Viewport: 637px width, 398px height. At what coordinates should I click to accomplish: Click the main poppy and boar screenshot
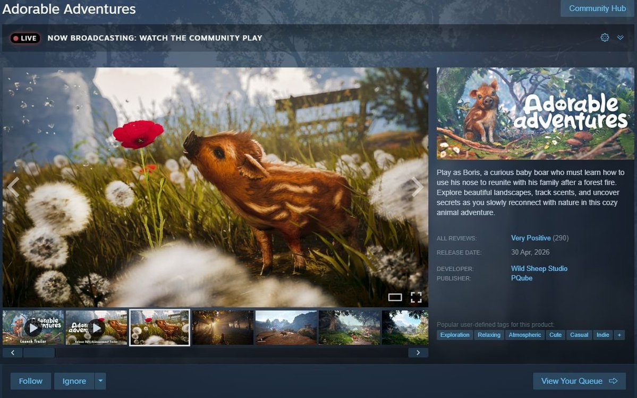coord(215,187)
